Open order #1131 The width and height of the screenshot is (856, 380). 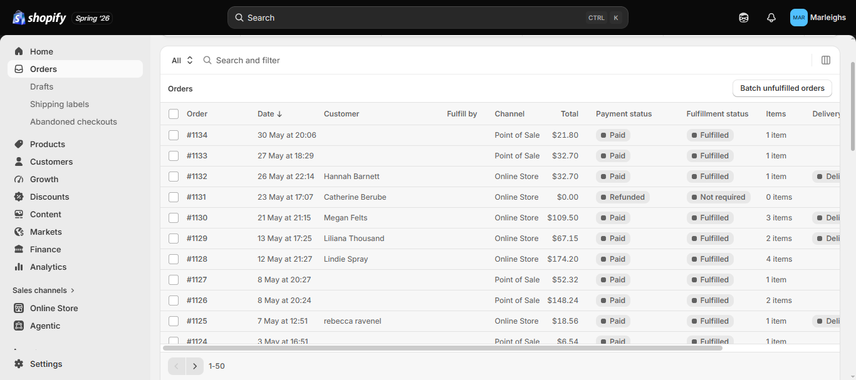[196, 197]
